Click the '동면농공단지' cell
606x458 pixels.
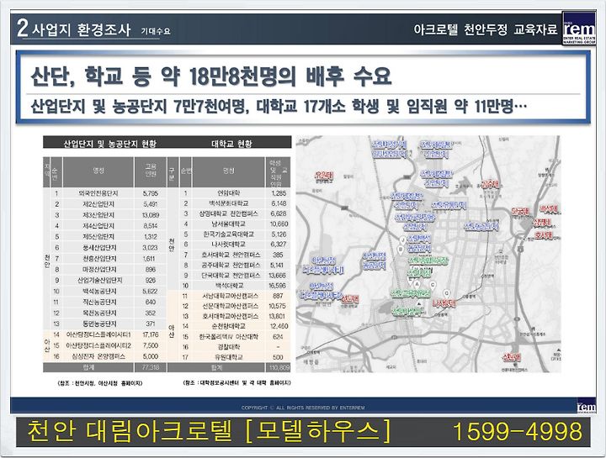coord(99,324)
